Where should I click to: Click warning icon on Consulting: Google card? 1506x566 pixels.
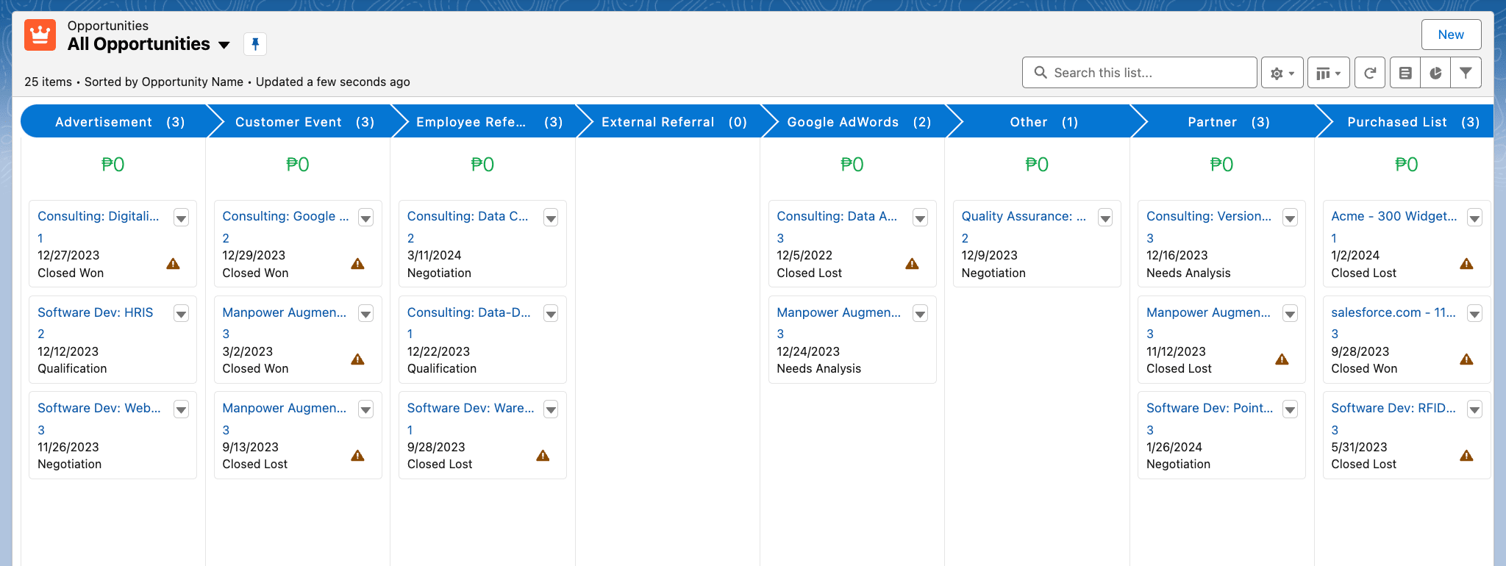(x=357, y=263)
